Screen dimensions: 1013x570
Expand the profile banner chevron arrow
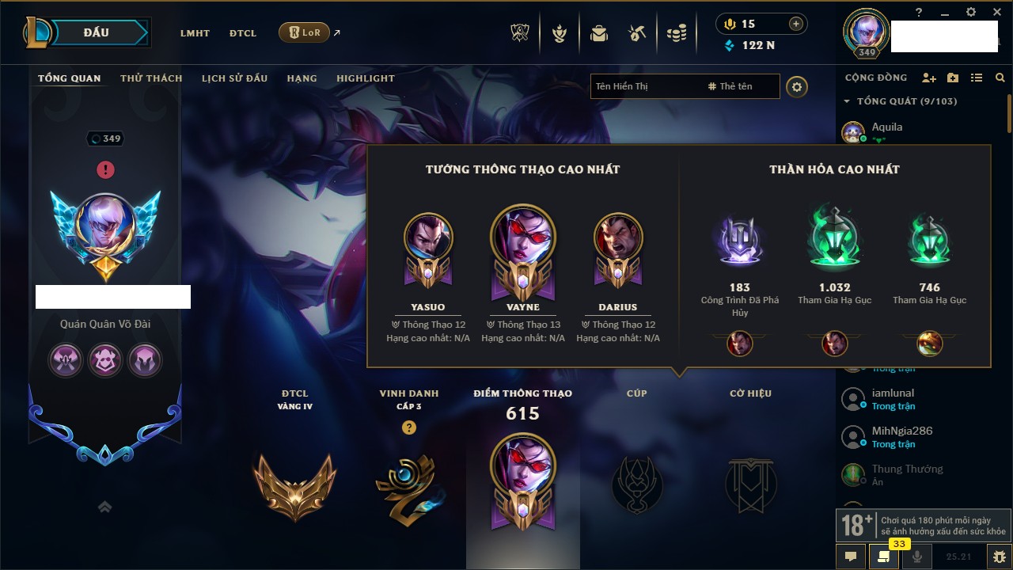(104, 507)
